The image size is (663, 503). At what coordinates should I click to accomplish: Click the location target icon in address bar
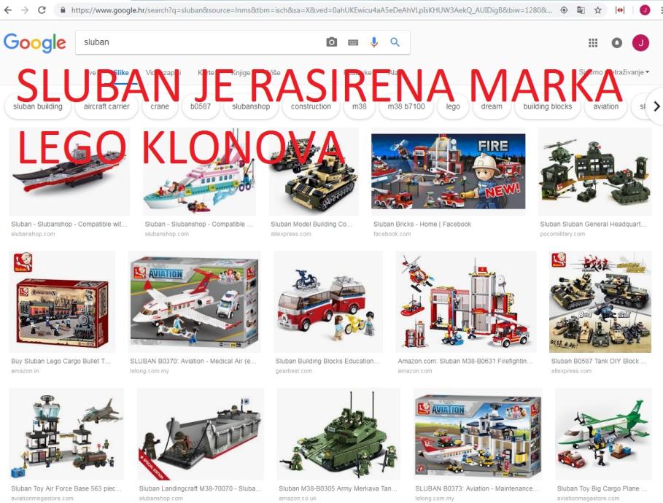(564, 10)
